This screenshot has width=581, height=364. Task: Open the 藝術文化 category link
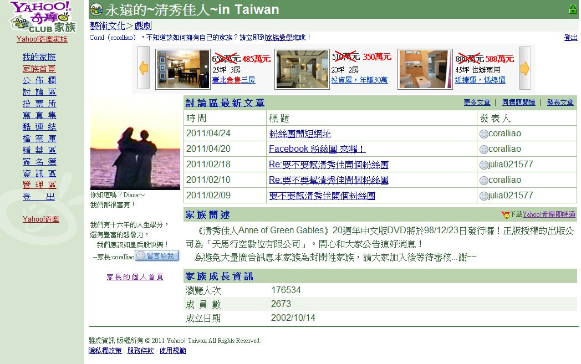click(108, 25)
